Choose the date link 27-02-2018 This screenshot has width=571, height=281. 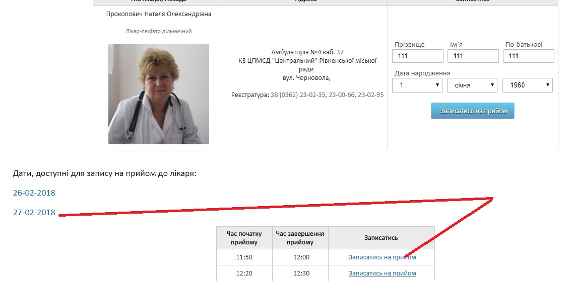pyautogui.click(x=34, y=212)
